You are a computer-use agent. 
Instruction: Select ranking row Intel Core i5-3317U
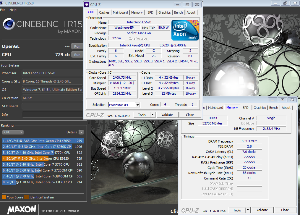43,182
